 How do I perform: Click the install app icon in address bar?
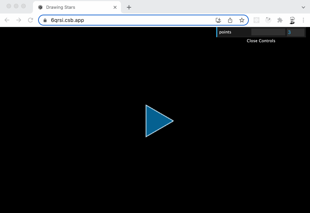click(218, 20)
